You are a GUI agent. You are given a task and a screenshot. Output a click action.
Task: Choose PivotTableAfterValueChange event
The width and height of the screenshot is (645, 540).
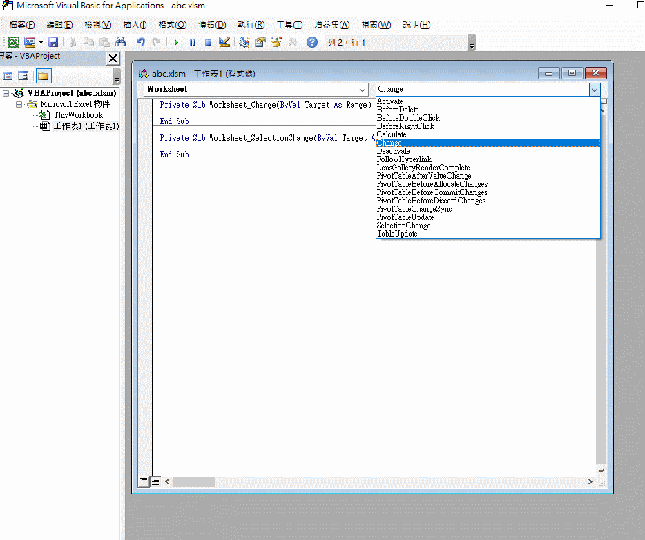pos(488,176)
